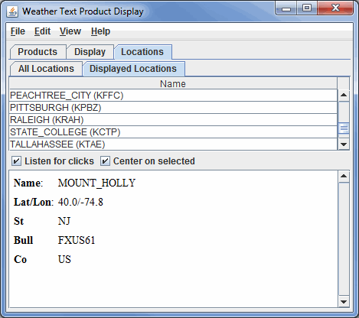Screen dimensions: 359x318
Task: Click the Name column header
Action: pyautogui.click(x=173, y=83)
